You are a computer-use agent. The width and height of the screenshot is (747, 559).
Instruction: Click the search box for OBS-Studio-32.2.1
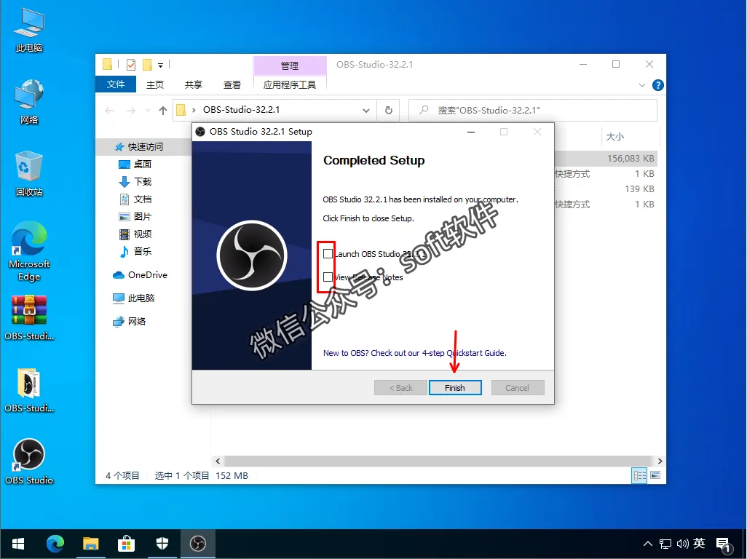[533, 110]
